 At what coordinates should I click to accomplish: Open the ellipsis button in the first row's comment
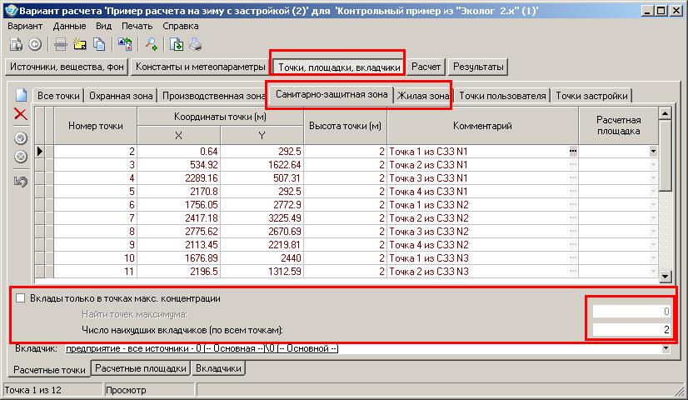click(572, 152)
